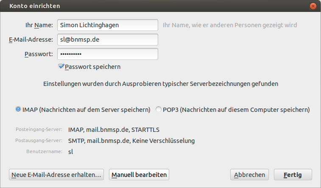Click the Ihr Name label
This screenshot has width=321, height=188.
(39, 25)
